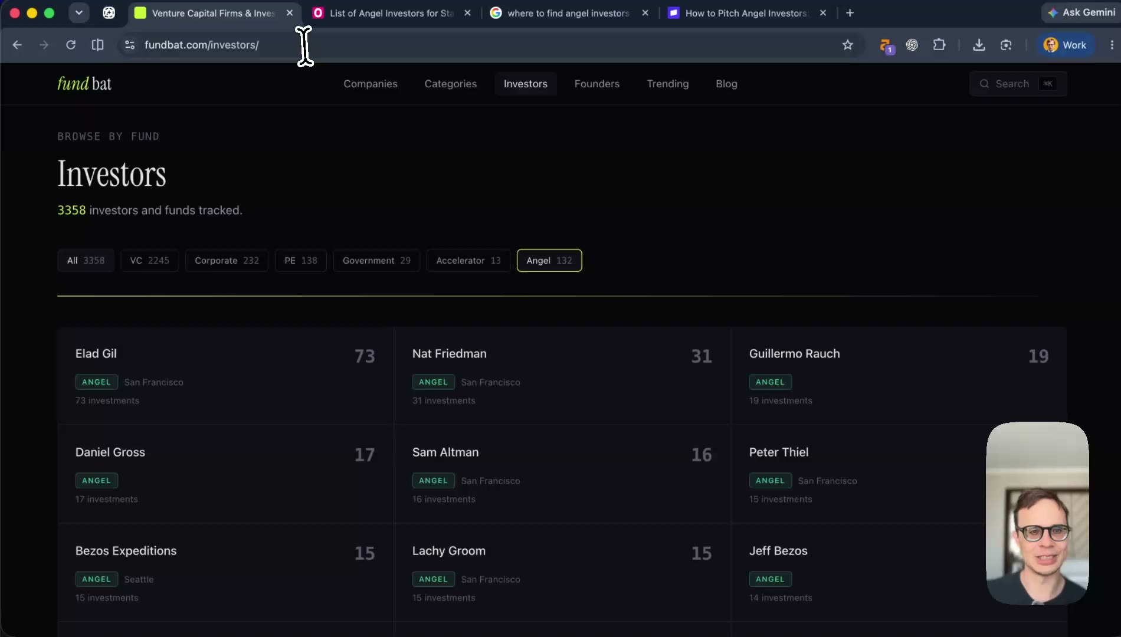Open Sam Altman investor profile
The width and height of the screenshot is (1121, 637).
562,474
